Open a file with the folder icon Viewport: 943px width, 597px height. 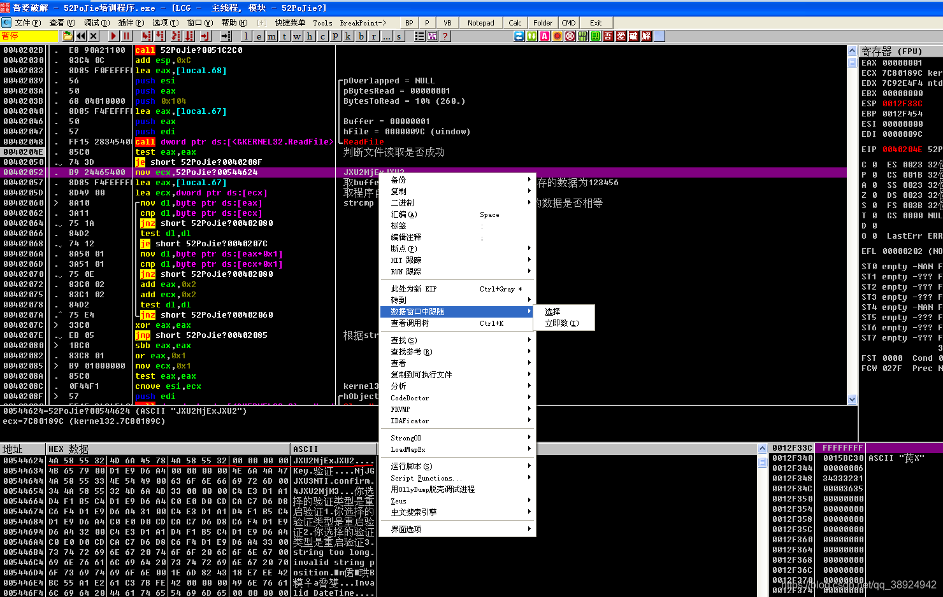(x=68, y=36)
